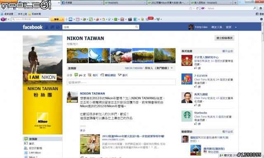264x158 pixels.
Task: Click 顯示全部 beside the 專頁推薦 heading
Action: pos(228,51)
